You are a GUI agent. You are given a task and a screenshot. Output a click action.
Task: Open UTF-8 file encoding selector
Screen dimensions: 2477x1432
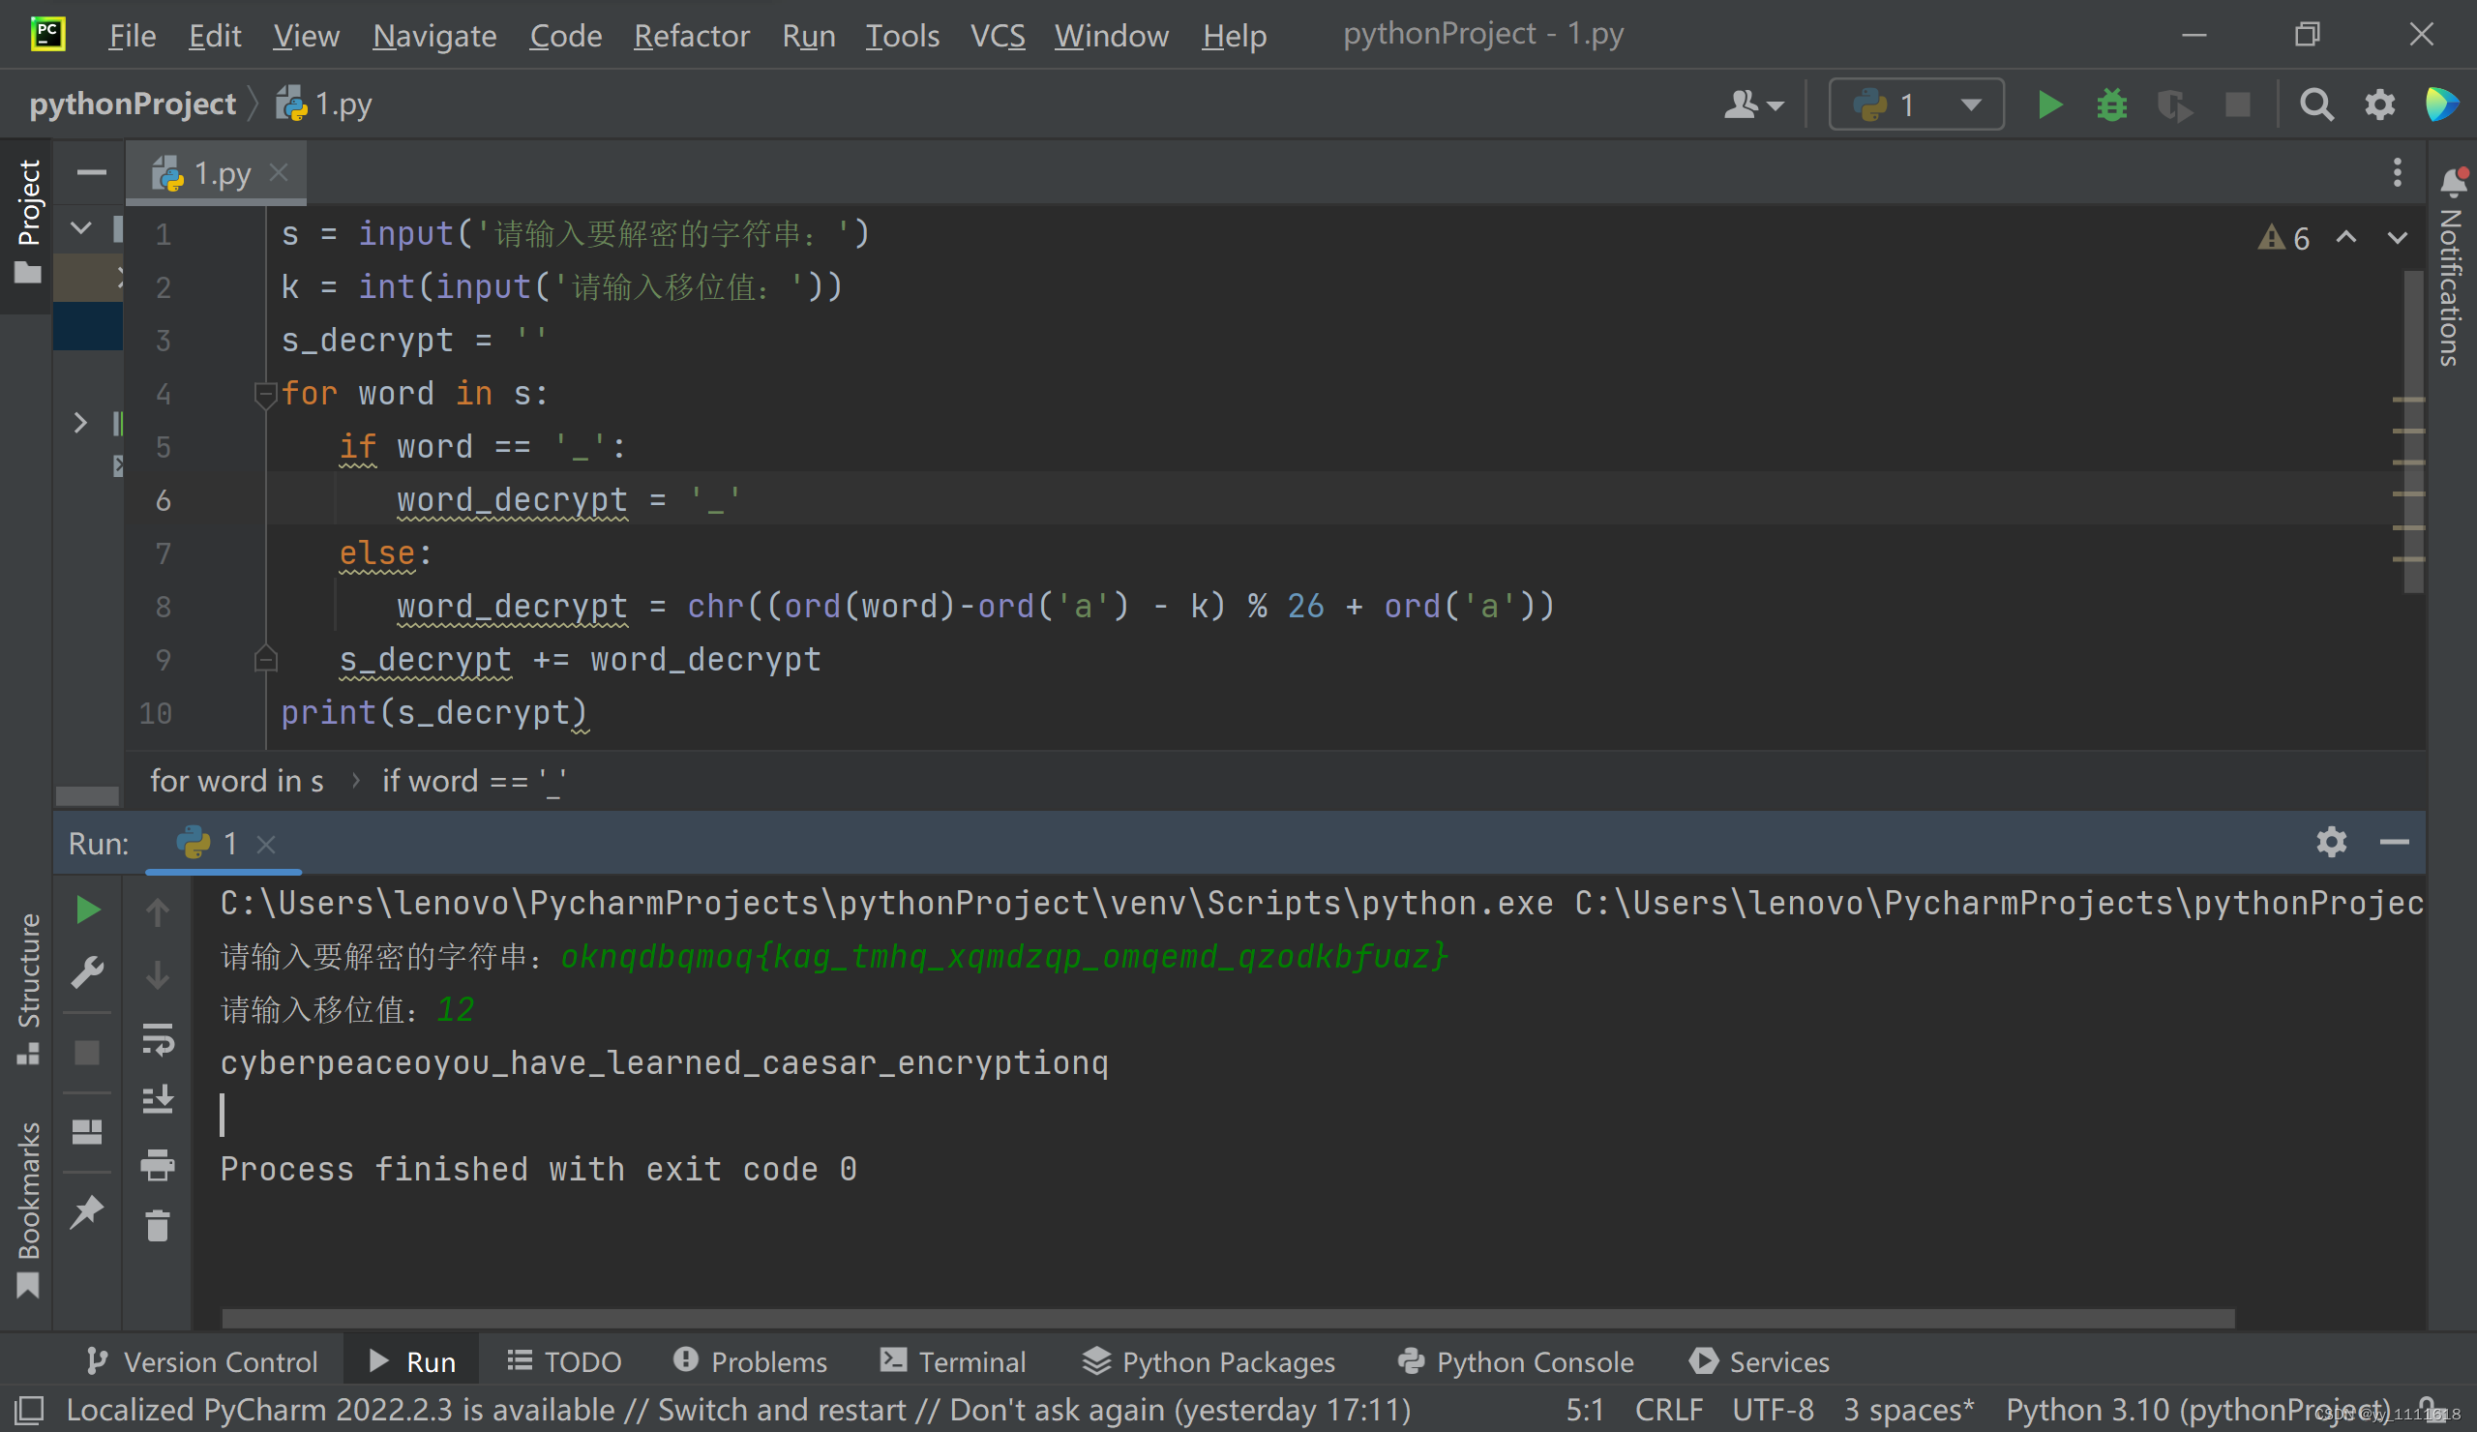pyautogui.click(x=1773, y=1410)
